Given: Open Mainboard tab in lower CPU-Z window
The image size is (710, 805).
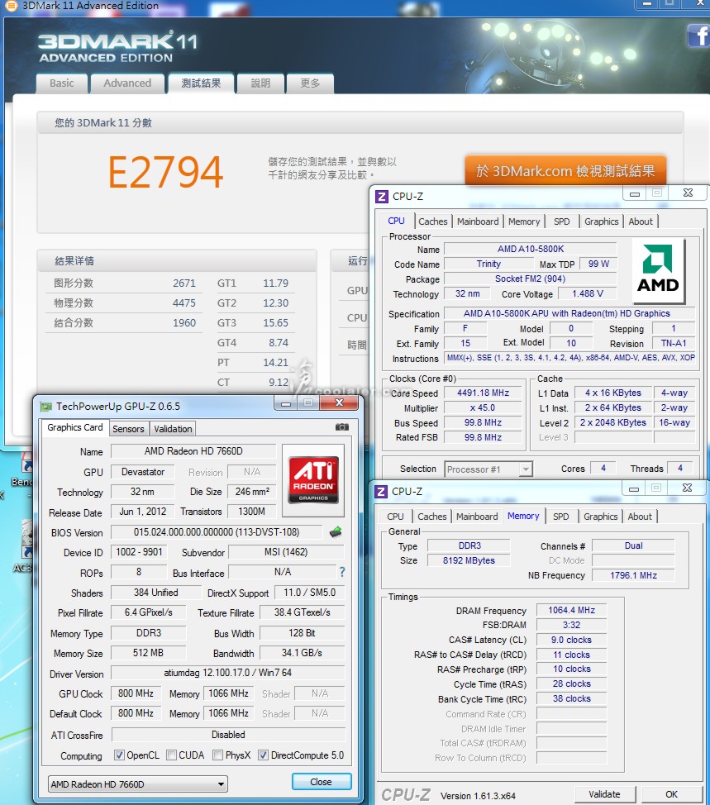Looking at the screenshot, I should tap(477, 517).
